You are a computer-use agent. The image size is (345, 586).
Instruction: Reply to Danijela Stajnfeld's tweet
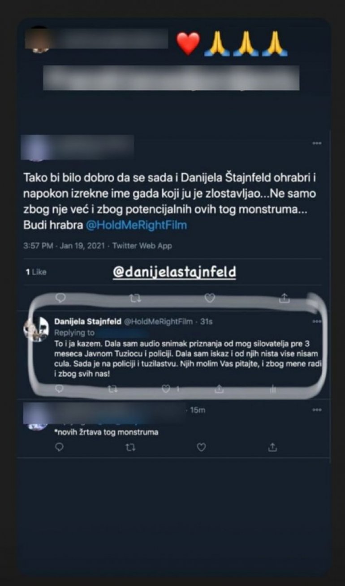(60, 390)
